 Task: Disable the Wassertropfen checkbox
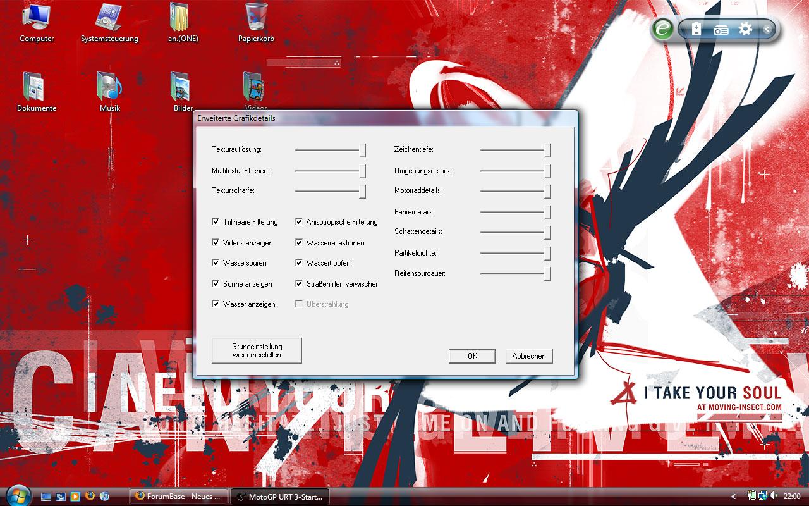(x=299, y=263)
